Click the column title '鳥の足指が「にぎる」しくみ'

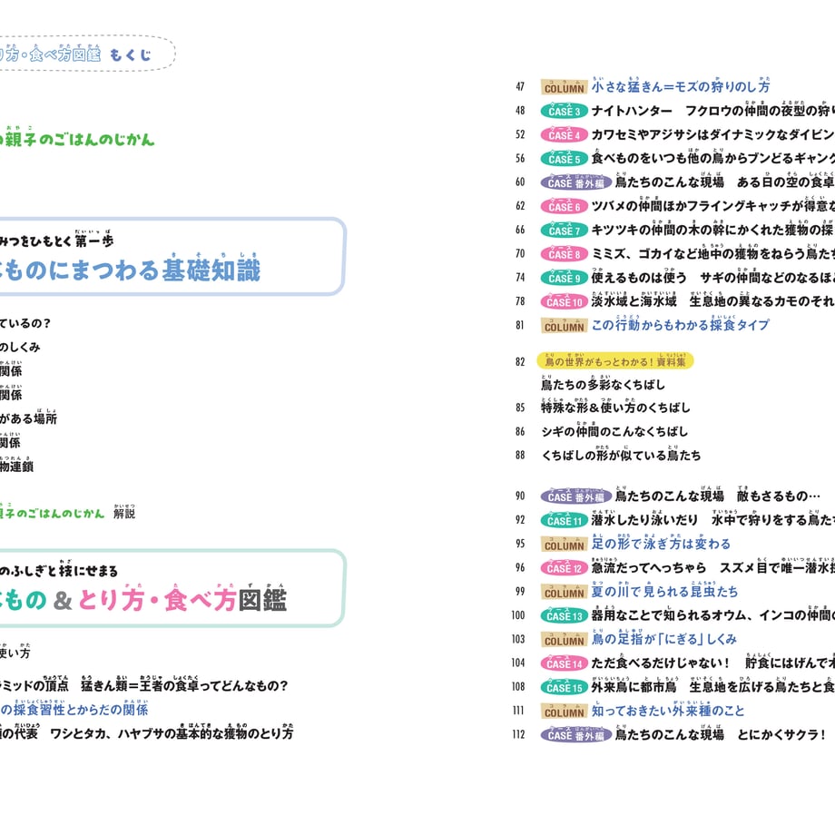(664, 639)
